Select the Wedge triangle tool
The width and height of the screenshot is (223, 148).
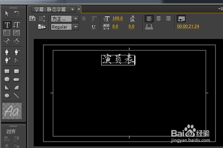(7, 87)
